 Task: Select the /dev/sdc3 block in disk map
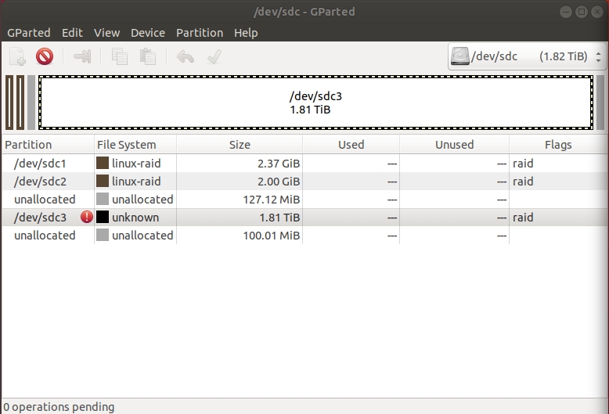pos(315,103)
